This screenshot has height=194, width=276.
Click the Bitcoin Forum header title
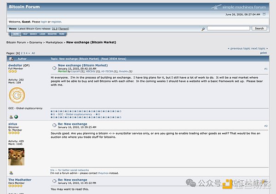(24, 7)
